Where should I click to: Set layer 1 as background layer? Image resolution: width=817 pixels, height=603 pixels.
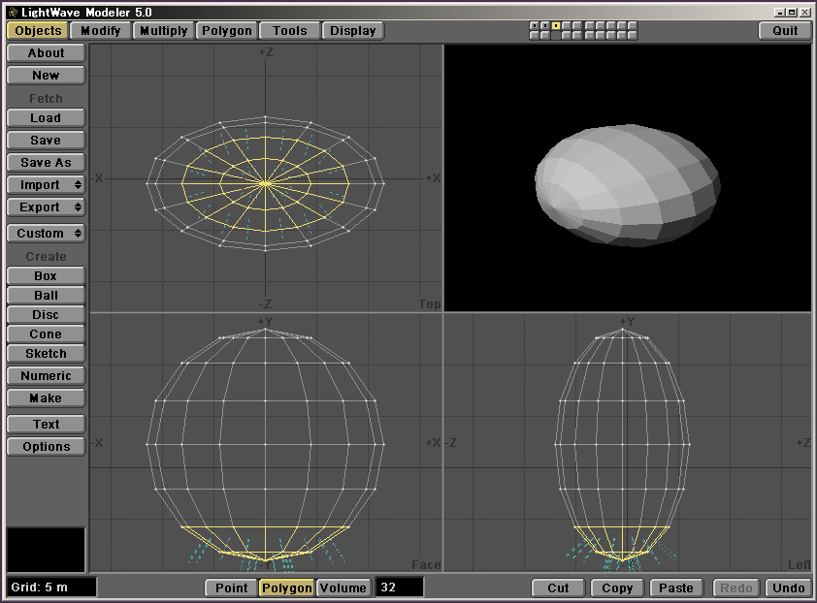(535, 35)
